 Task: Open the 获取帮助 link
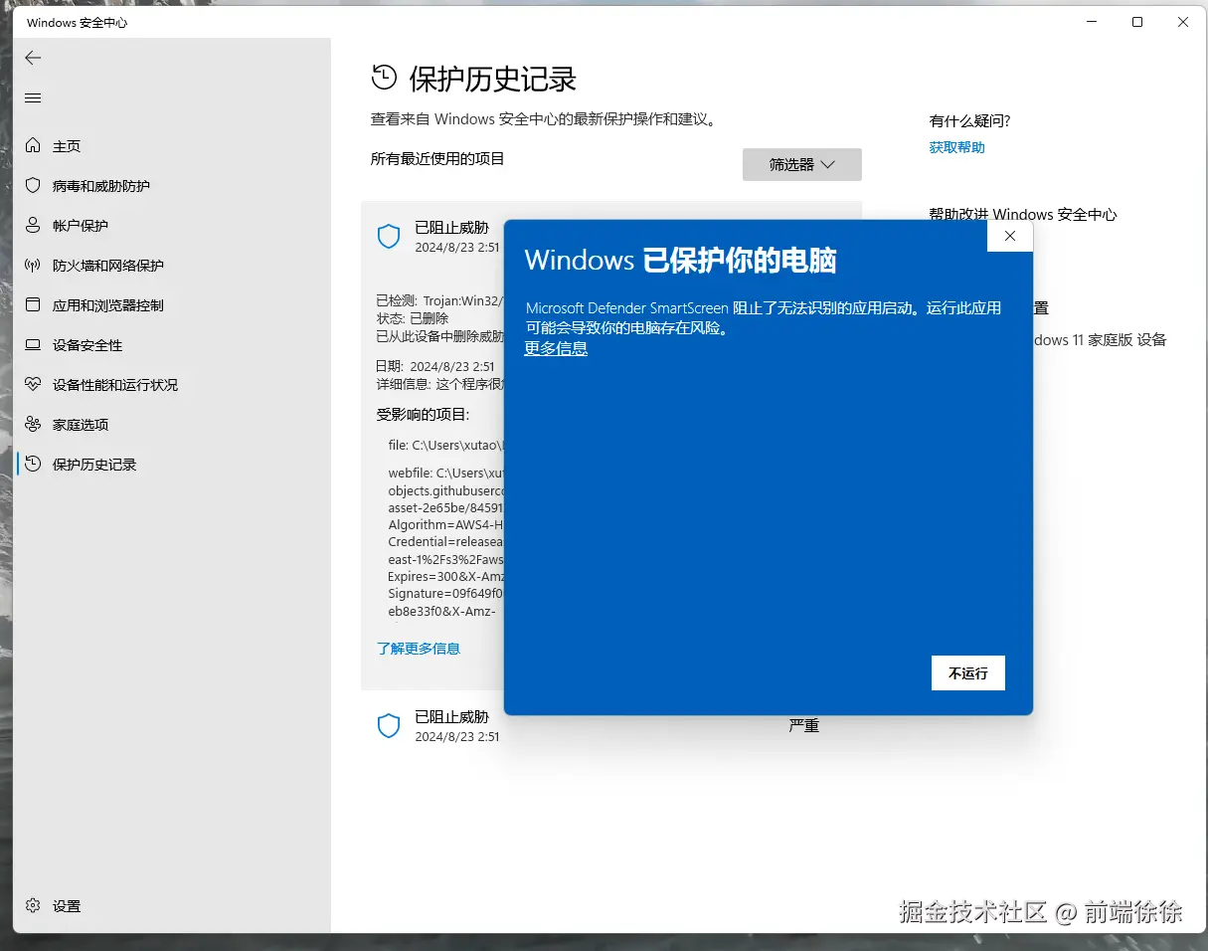[x=956, y=147]
